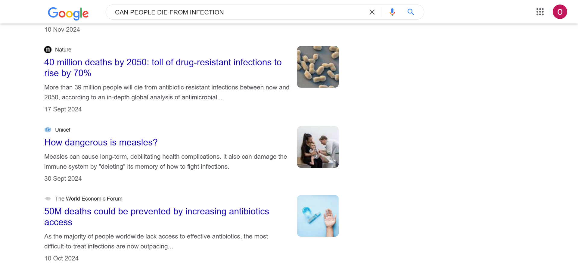
Task: Click the '30 Sept 2024' date text
Action: click(63, 179)
